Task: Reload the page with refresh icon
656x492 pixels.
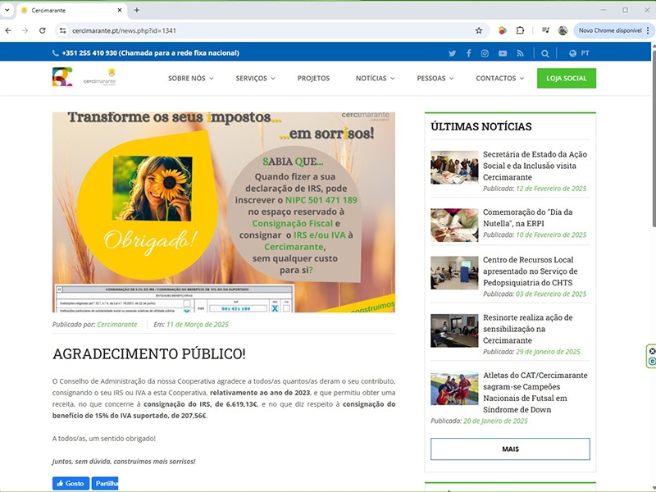Action: (43, 30)
